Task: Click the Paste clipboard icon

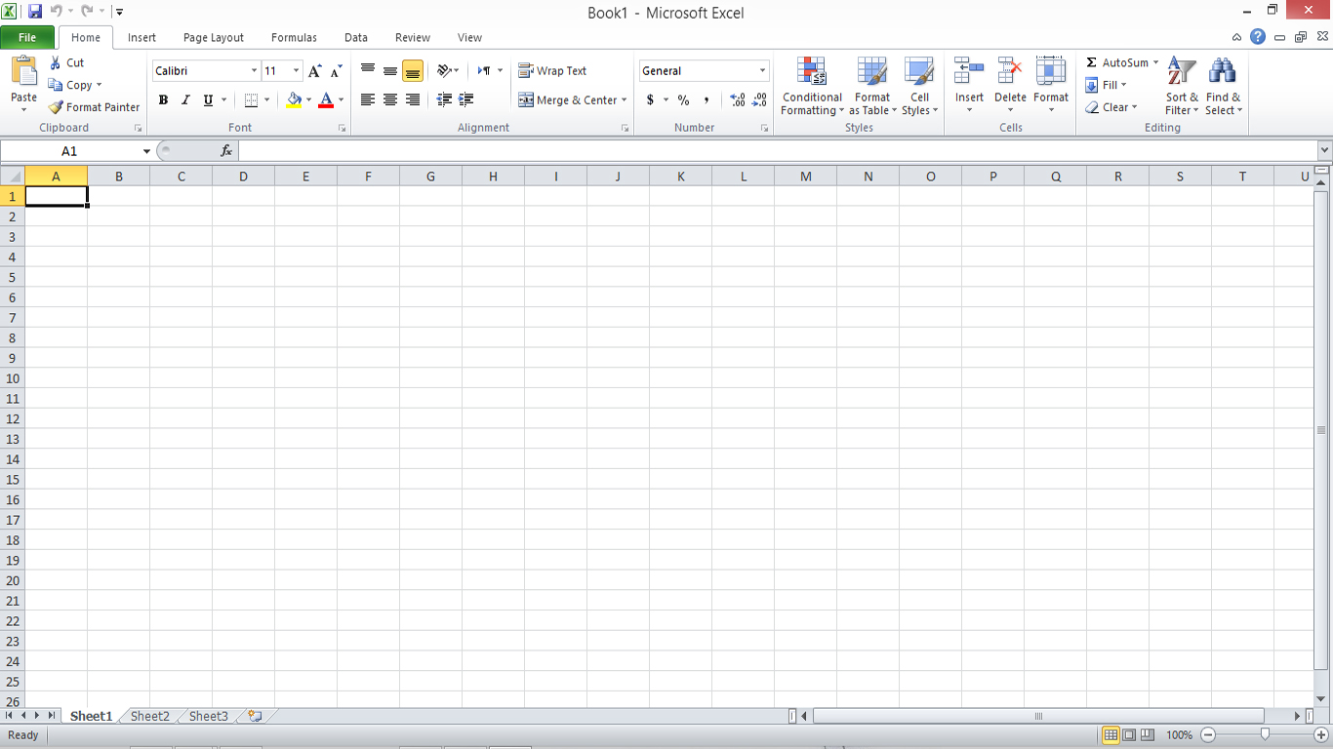Action: [23, 72]
